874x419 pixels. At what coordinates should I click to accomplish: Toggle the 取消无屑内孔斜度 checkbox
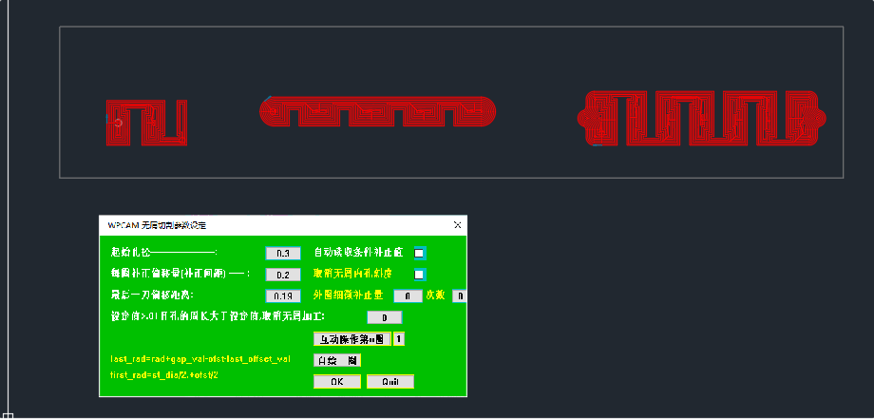pos(419,275)
